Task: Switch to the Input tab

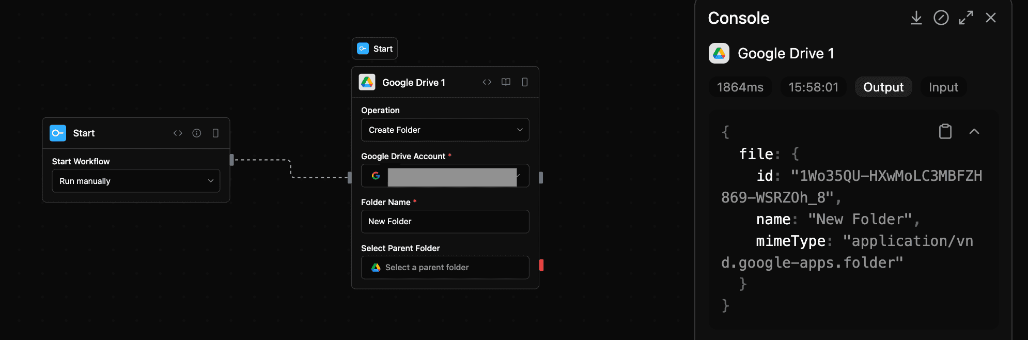Action: (943, 87)
